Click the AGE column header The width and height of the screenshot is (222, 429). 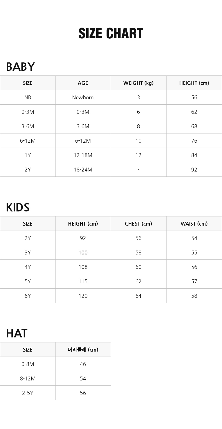coord(83,83)
